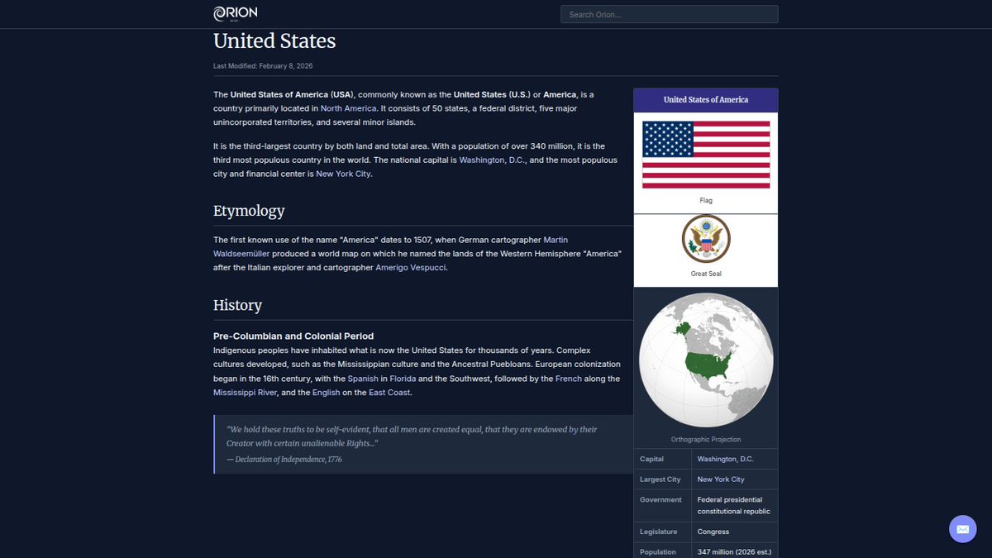This screenshot has height=558, width=992.
Task: Click the We hold these truths quote text
Action: coord(412,436)
